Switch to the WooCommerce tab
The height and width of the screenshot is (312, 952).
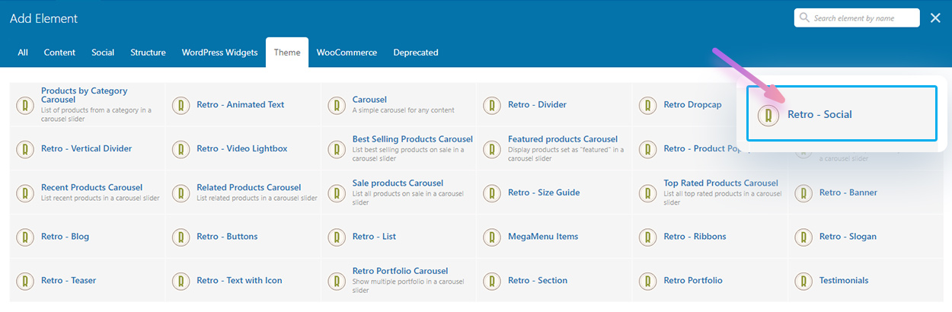point(347,53)
